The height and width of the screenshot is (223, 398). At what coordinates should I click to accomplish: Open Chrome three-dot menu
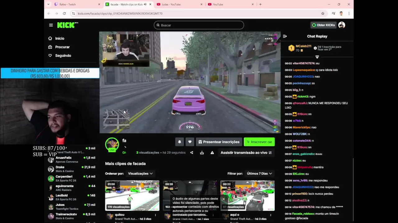pyautogui.click(x=349, y=14)
